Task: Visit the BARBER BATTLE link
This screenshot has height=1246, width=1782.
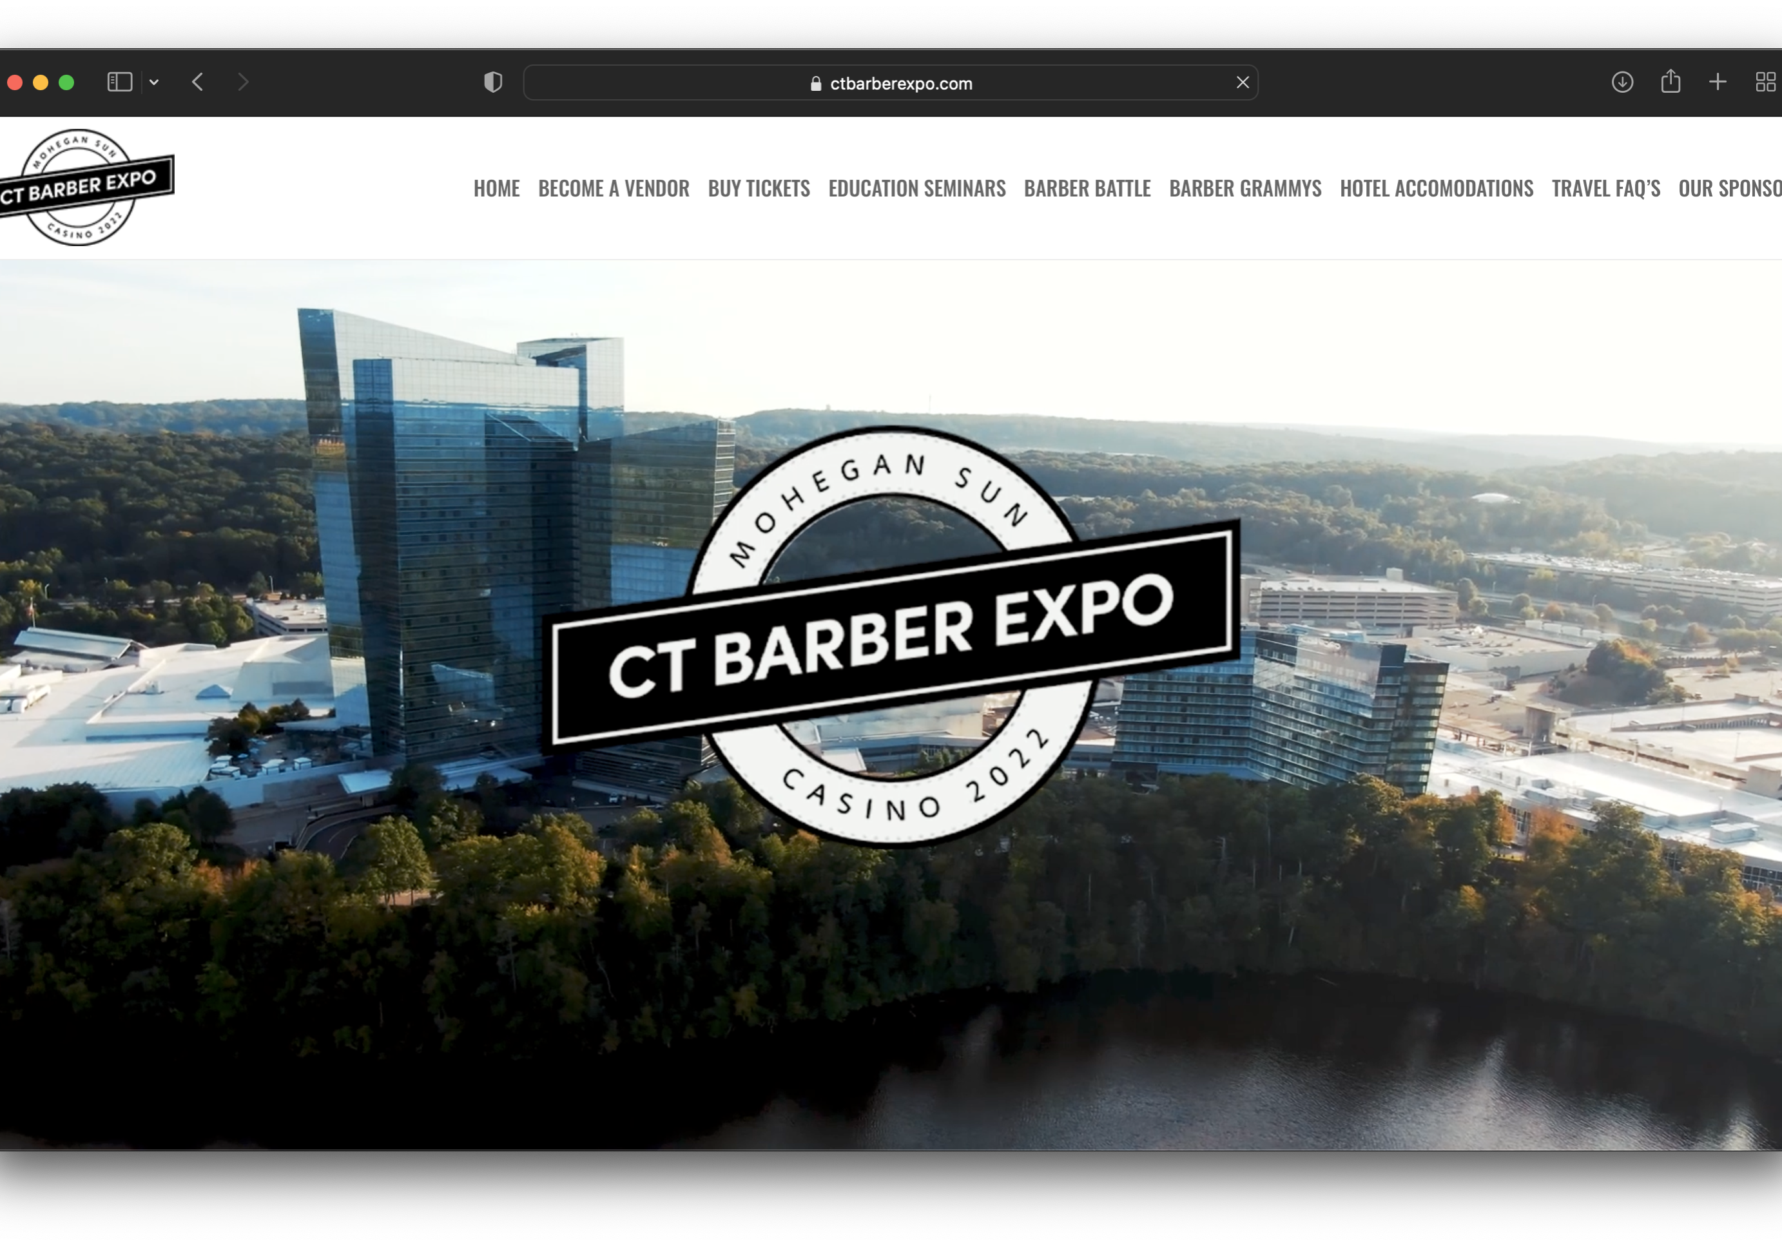Action: click(1087, 189)
